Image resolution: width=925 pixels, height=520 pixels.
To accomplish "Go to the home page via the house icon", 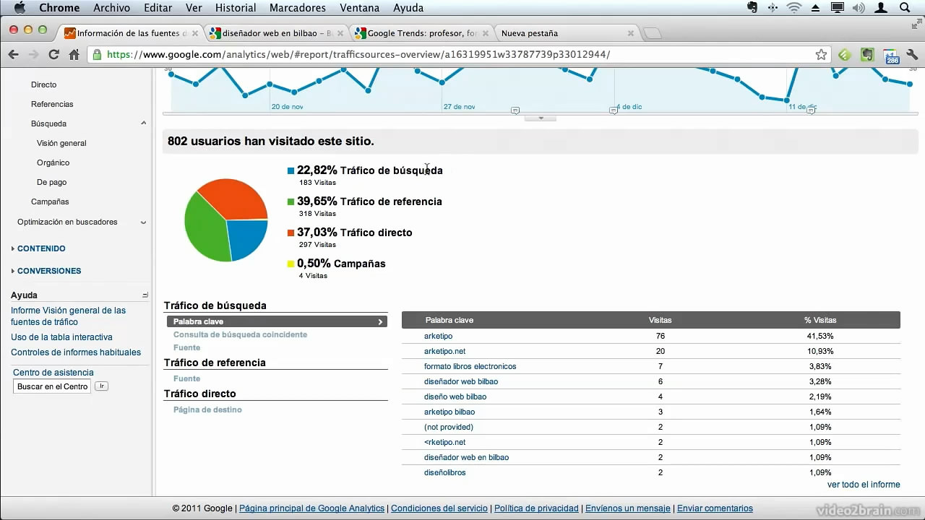I will 74,54.
